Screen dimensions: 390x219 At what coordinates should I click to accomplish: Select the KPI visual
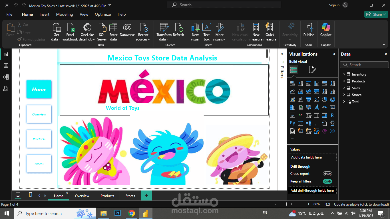tap(300, 115)
